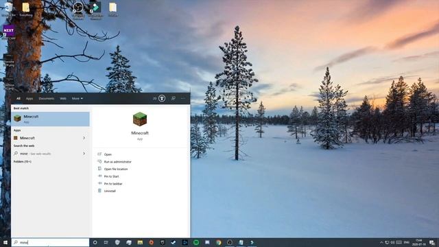
Task: Click the large Minecraft grass block icon
Action: pyautogui.click(x=140, y=119)
